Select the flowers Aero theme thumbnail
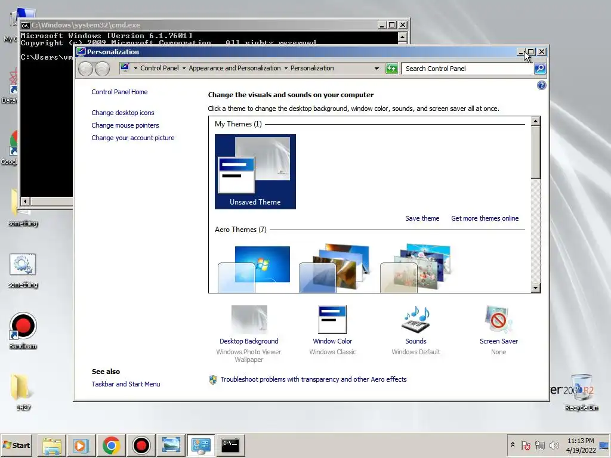 [x=415, y=268]
